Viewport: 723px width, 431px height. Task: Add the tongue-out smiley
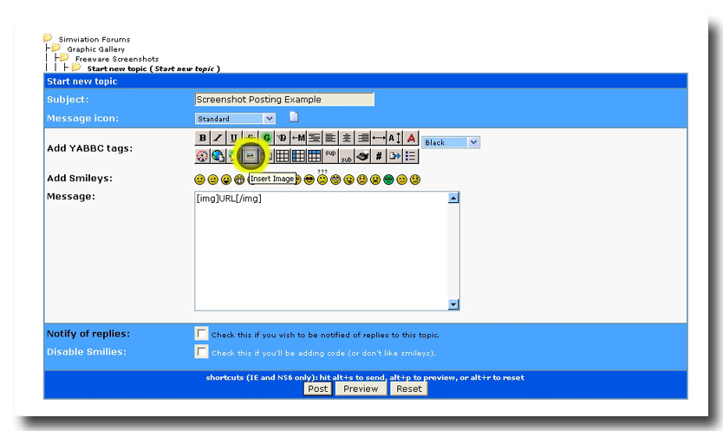point(349,180)
